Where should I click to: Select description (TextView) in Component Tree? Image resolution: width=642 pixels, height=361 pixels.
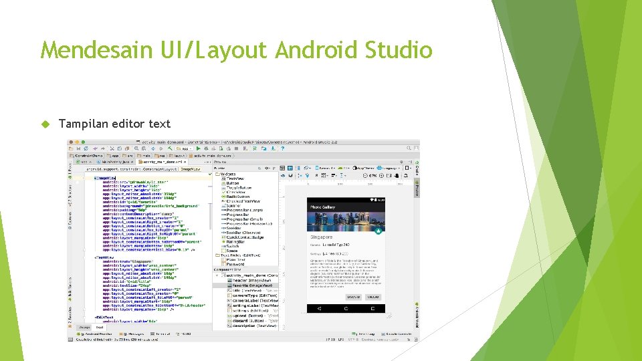coord(252,326)
